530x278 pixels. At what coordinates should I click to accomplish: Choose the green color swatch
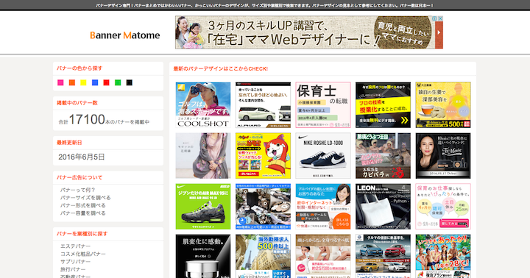118,82
